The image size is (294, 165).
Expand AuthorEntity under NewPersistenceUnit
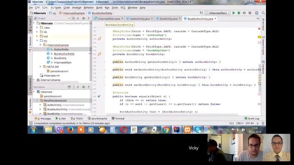tap(40, 105)
